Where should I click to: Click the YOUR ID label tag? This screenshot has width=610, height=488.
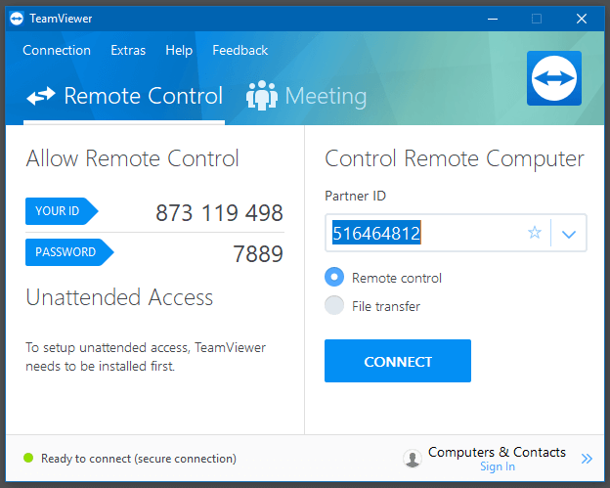[x=62, y=211]
